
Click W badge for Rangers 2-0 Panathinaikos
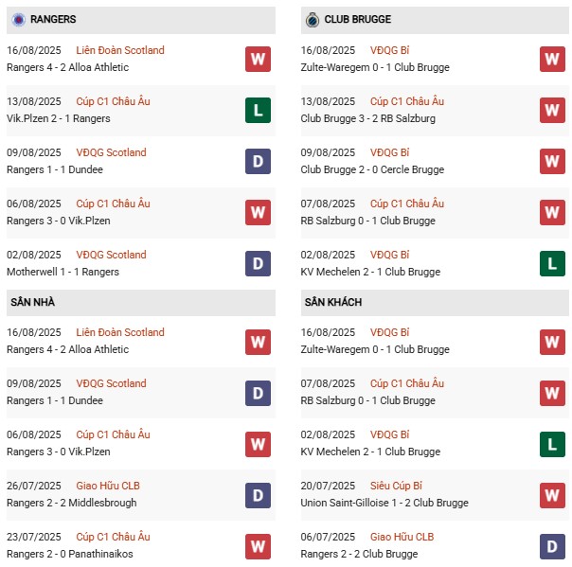coord(258,546)
